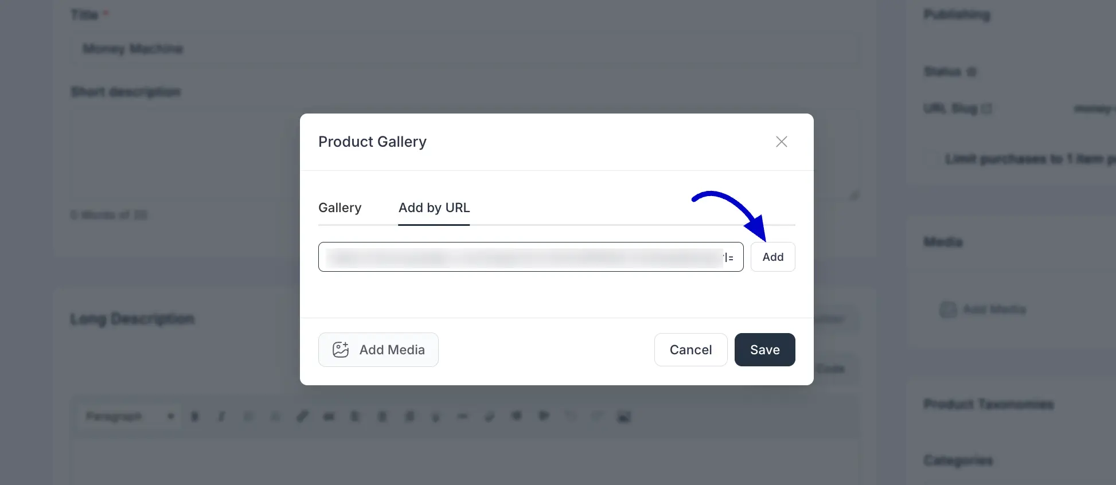
Task: Create a numbered list in the editor
Action: 383,416
